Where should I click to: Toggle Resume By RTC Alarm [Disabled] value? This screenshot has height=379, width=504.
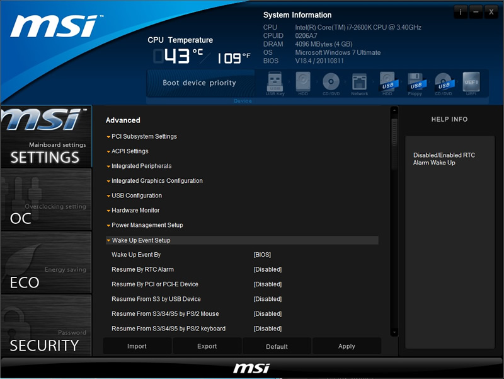point(268,270)
